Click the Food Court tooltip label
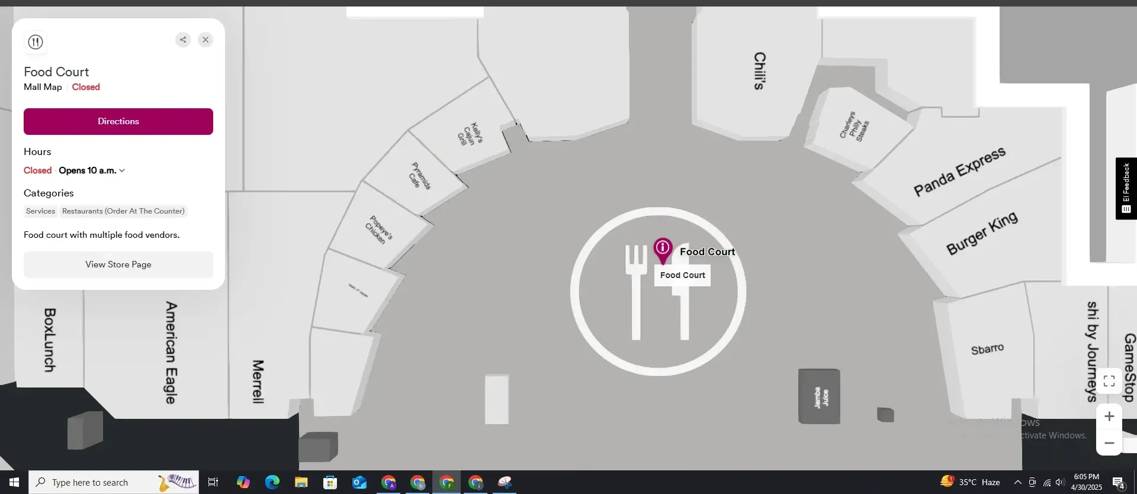 [x=682, y=275]
